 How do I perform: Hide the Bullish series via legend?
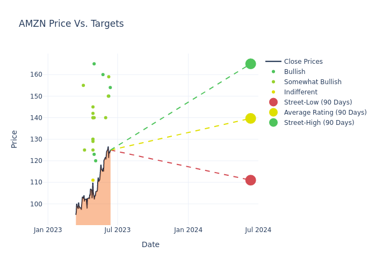(294, 72)
